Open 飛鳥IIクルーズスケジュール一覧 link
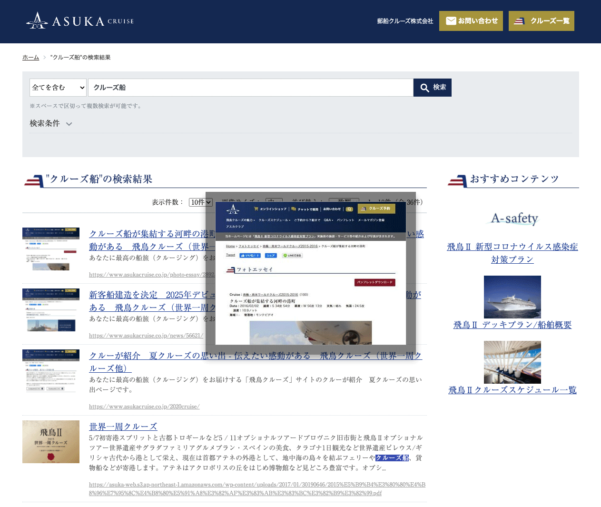The width and height of the screenshot is (601, 507). point(512,390)
